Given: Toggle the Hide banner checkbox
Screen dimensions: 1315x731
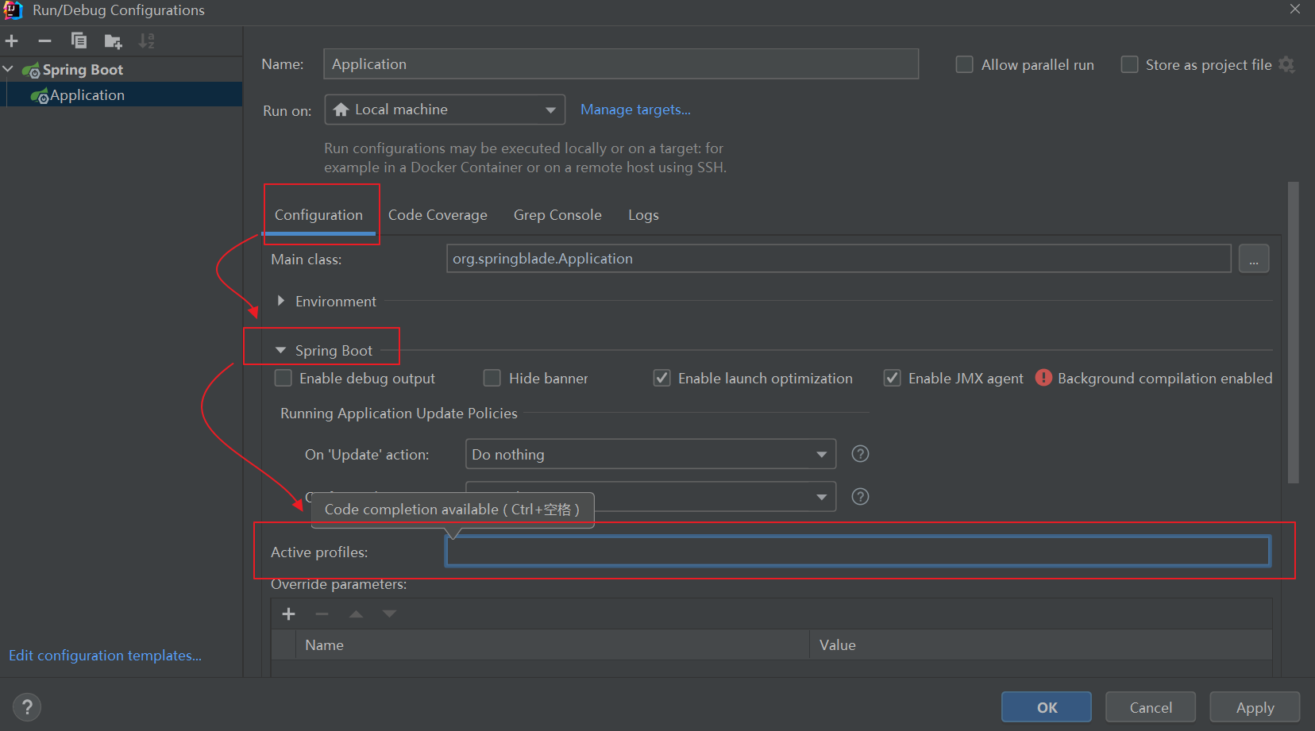Looking at the screenshot, I should pos(492,379).
